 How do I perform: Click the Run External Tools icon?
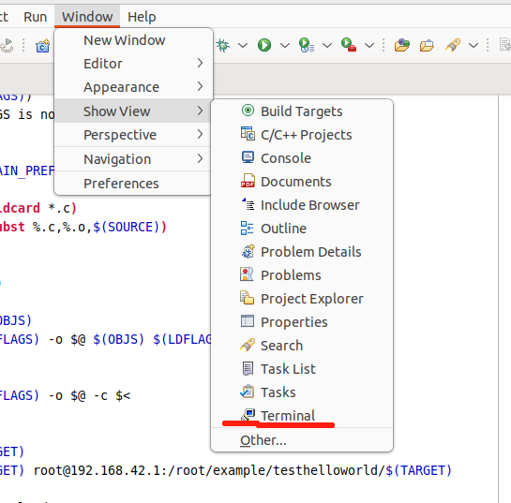click(349, 45)
